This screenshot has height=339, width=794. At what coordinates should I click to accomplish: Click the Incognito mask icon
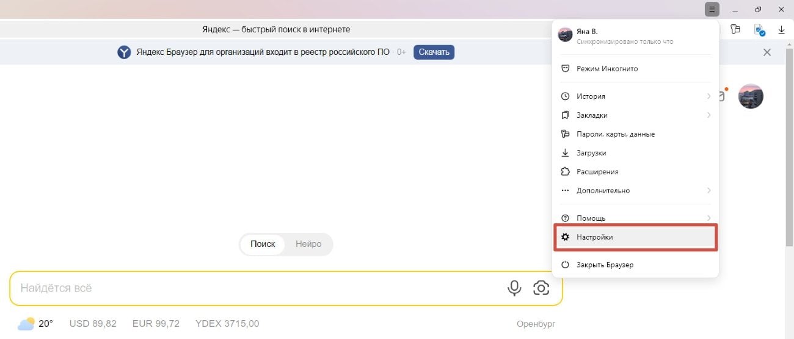(x=565, y=69)
